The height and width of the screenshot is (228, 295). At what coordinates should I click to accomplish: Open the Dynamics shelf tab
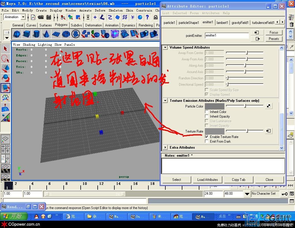point(128,25)
